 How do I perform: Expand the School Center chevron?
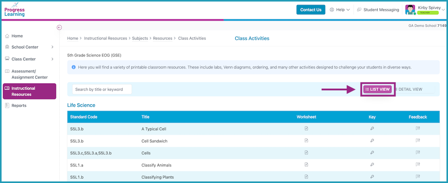click(52, 47)
